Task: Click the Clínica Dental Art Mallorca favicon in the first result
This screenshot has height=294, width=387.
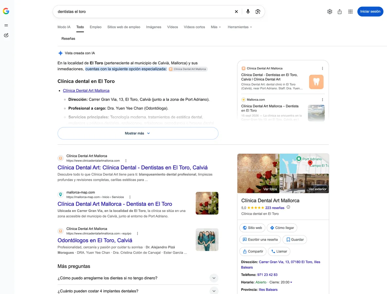Action: pyautogui.click(x=60, y=158)
